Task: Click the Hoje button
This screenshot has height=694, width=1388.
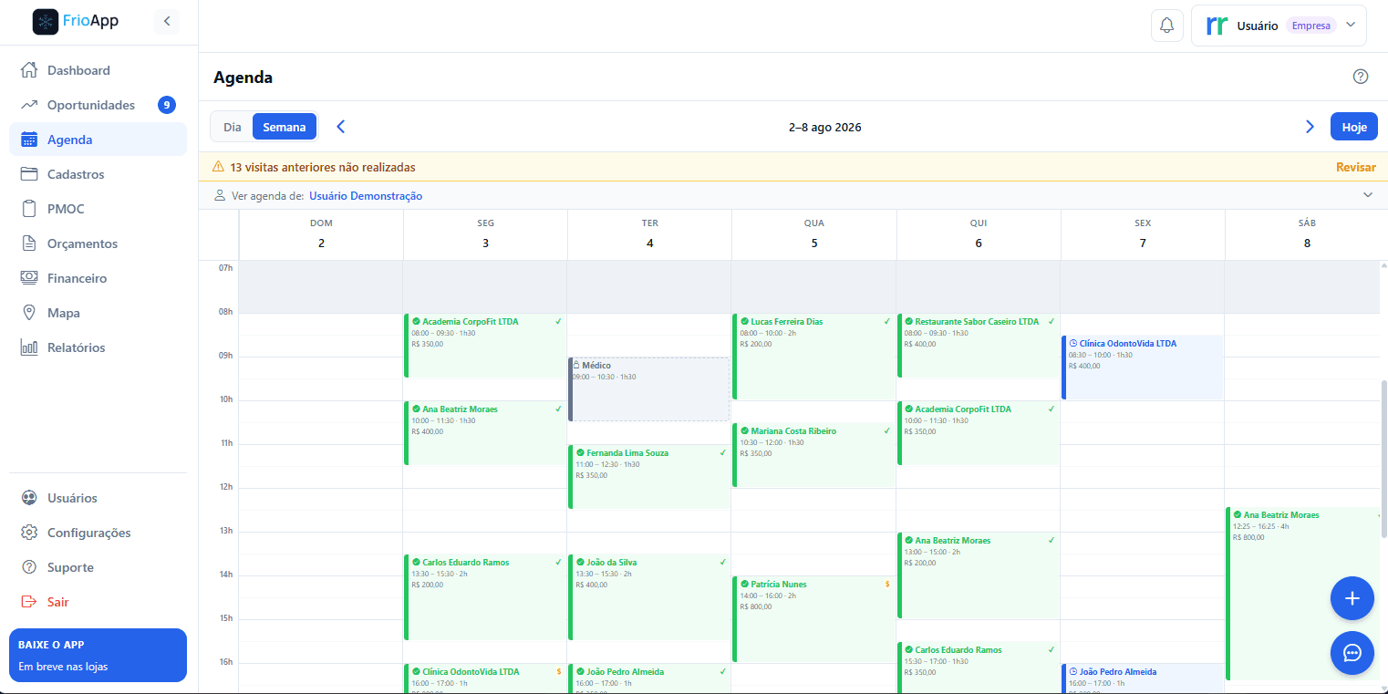Action: coord(1354,127)
